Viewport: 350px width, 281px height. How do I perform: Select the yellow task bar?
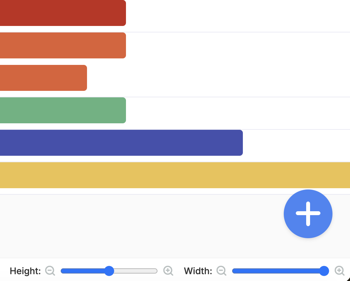tap(175, 175)
